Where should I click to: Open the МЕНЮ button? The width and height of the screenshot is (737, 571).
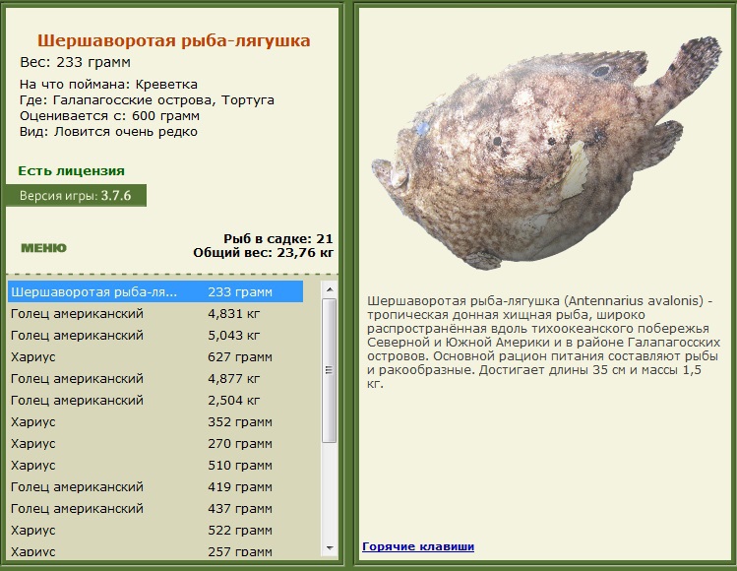click(43, 248)
